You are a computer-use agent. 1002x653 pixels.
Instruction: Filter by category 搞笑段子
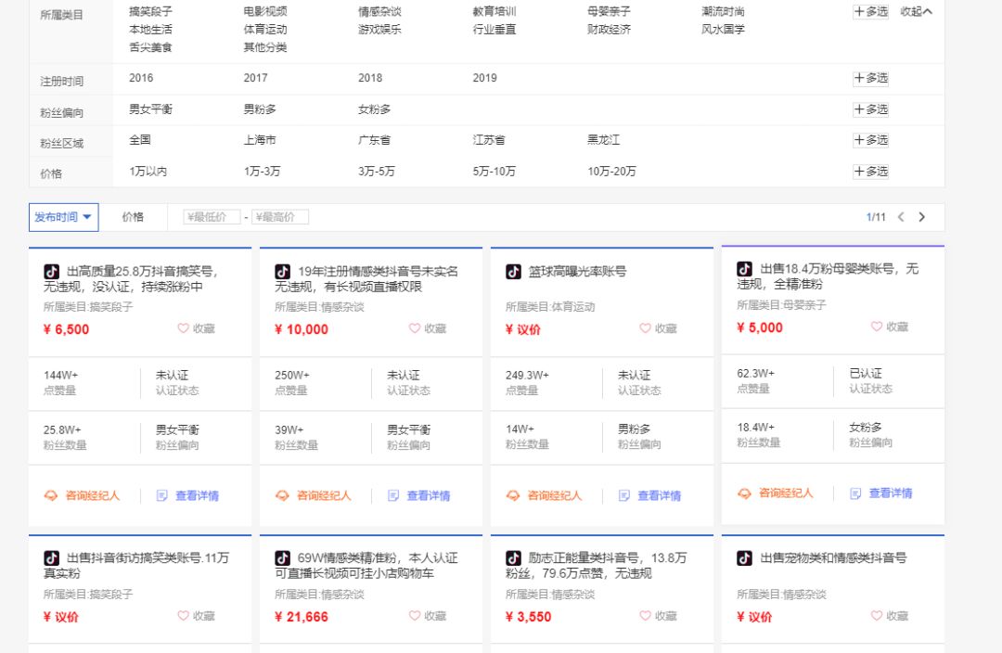click(151, 11)
